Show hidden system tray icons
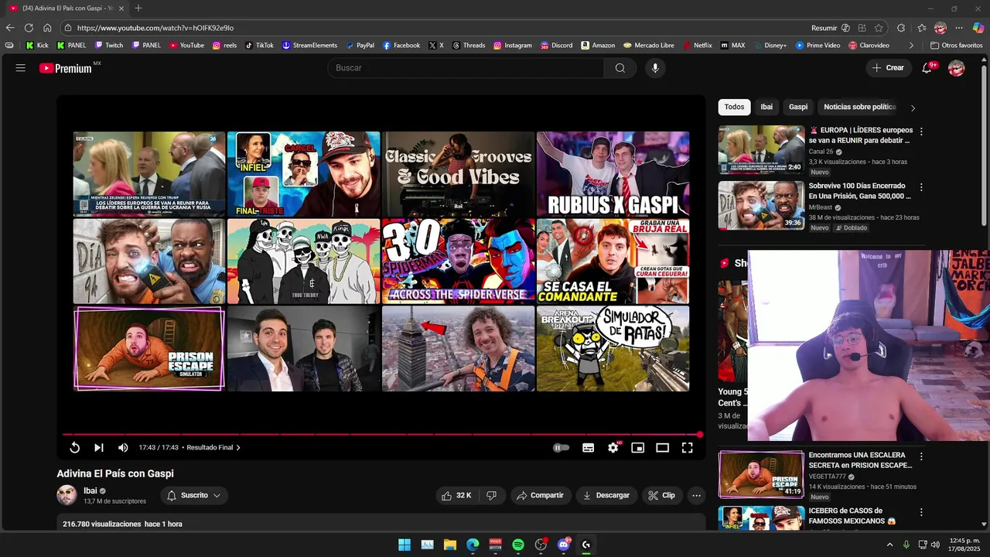Viewport: 990px width, 557px height. [x=889, y=545]
